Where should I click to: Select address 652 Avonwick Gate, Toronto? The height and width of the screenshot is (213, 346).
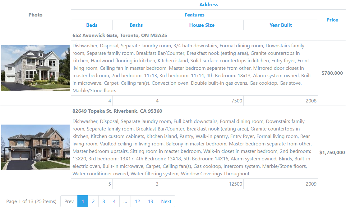[120, 35]
